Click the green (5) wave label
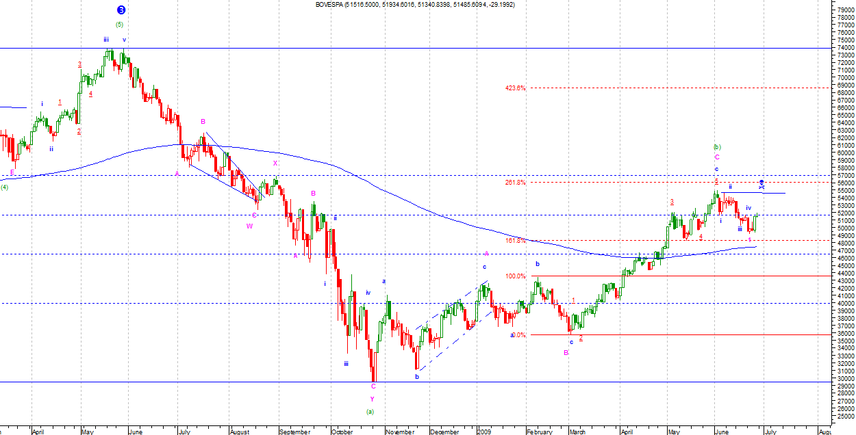Viewport: 856px width, 435px height. (x=119, y=25)
